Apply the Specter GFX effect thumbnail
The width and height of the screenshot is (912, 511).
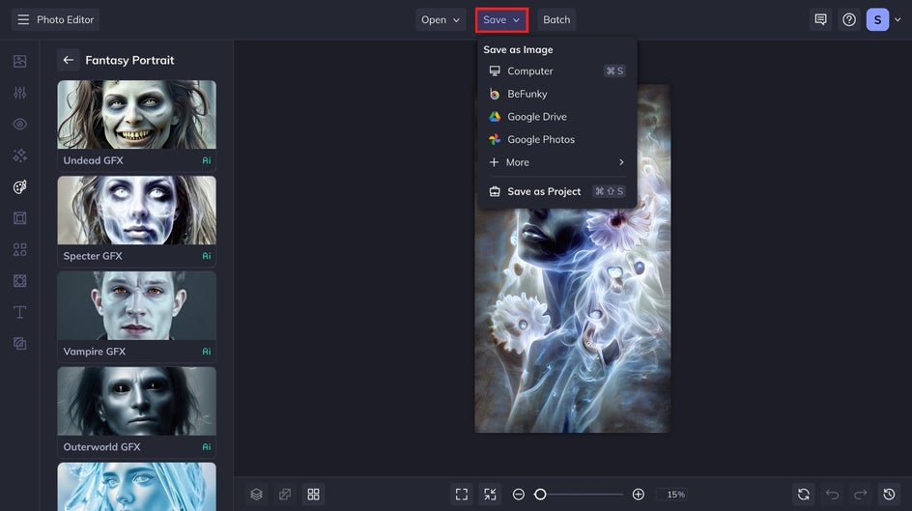pos(136,210)
